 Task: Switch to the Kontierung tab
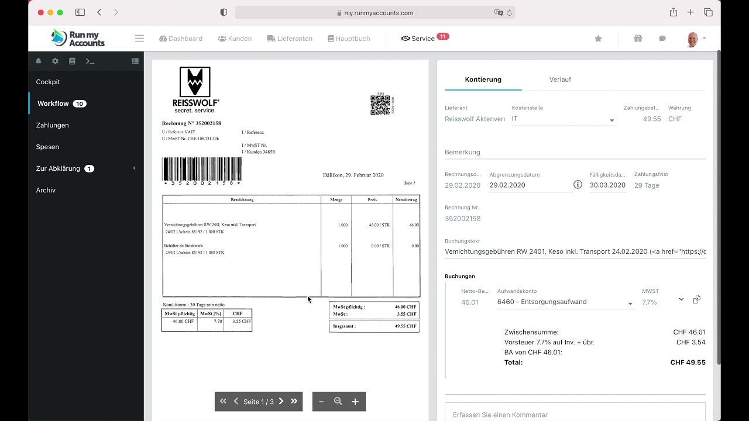(x=483, y=80)
